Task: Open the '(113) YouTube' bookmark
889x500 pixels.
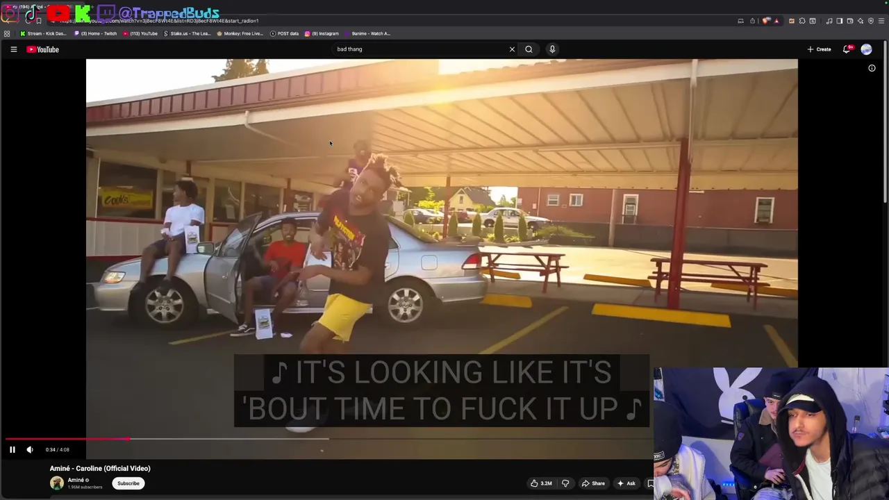Action: tap(140, 33)
